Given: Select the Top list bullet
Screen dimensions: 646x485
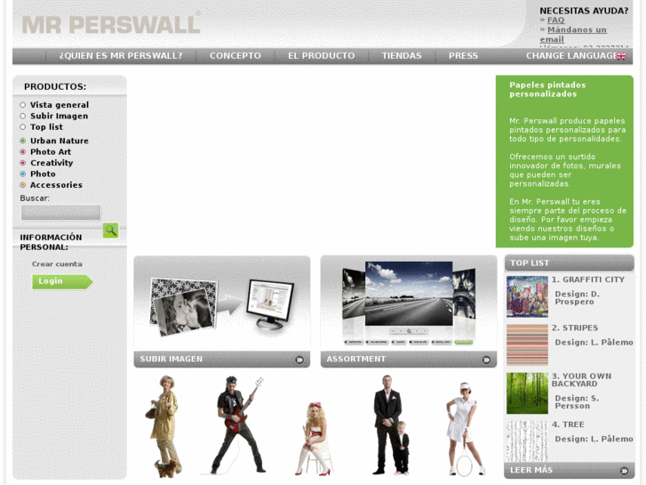Looking at the screenshot, I should click(x=23, y=127).
